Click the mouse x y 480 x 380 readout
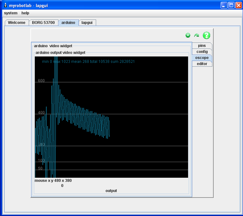This screenshot has width=243, height=216. 53,181
